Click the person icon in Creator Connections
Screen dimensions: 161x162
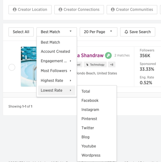pos(60,9)
